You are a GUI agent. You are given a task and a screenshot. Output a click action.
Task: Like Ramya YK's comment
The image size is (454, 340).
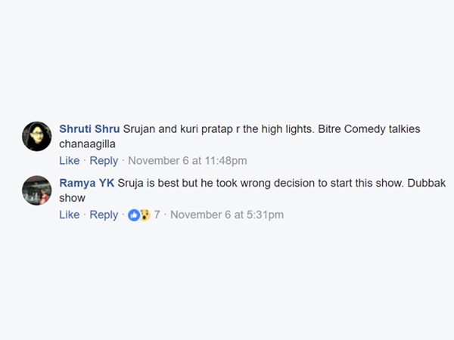click(69, 215)
